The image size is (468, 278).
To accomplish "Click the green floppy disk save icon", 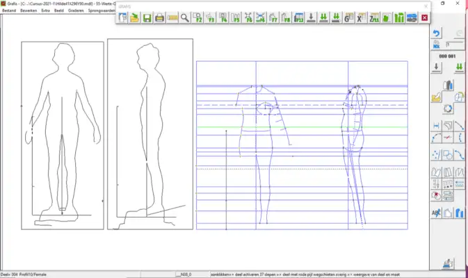I will (147, 18).
